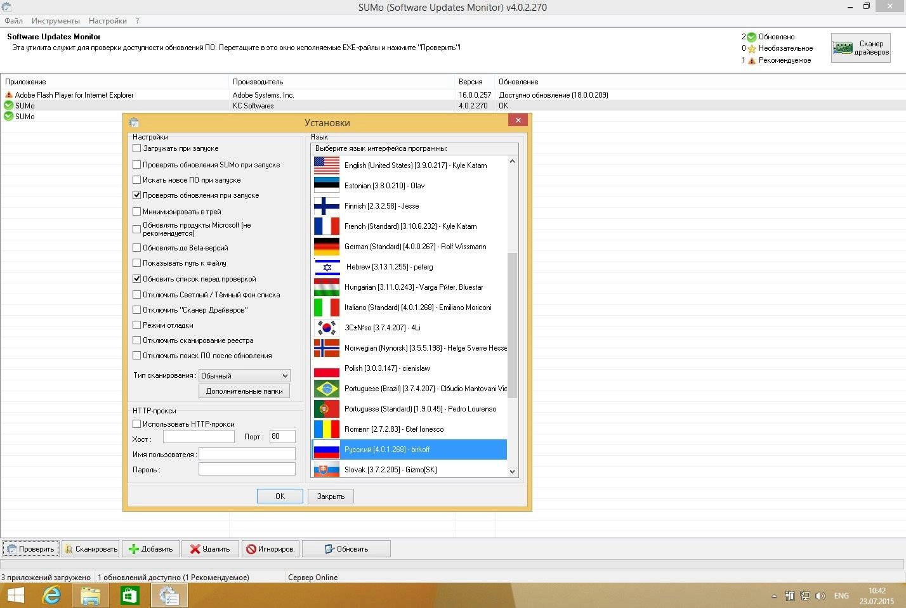Image resolution: width=906 pixels, height=608 pixels.
Task: Open the Windows Store taskbar icon
Action: tap(129, 595)
